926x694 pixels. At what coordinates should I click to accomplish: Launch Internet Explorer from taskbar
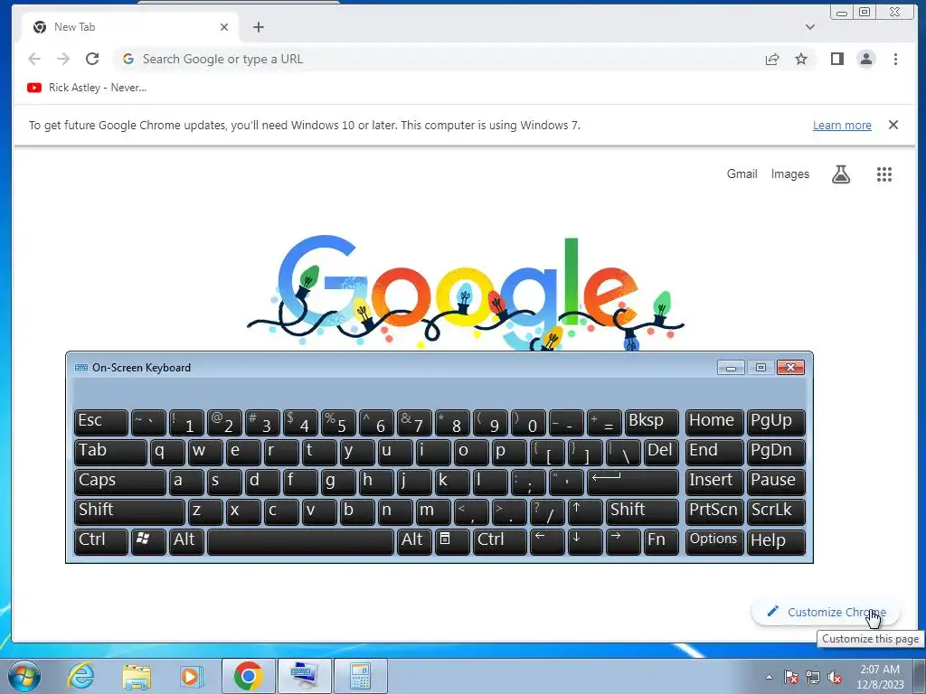[x=80, y=676]
